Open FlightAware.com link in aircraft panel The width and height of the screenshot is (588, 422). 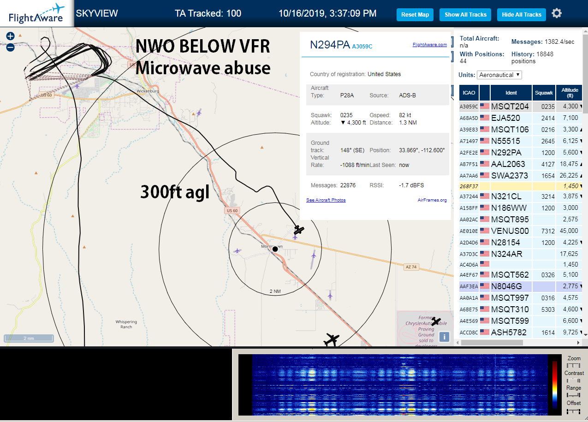pos(429,45)
